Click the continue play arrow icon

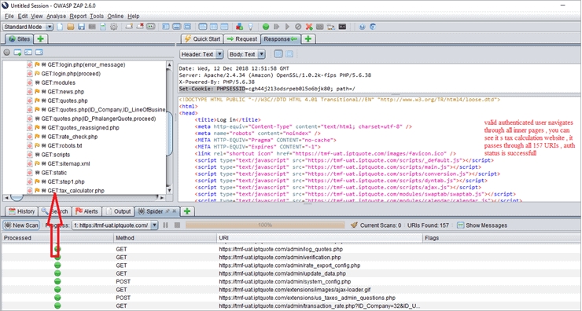(x=287, y=27)
